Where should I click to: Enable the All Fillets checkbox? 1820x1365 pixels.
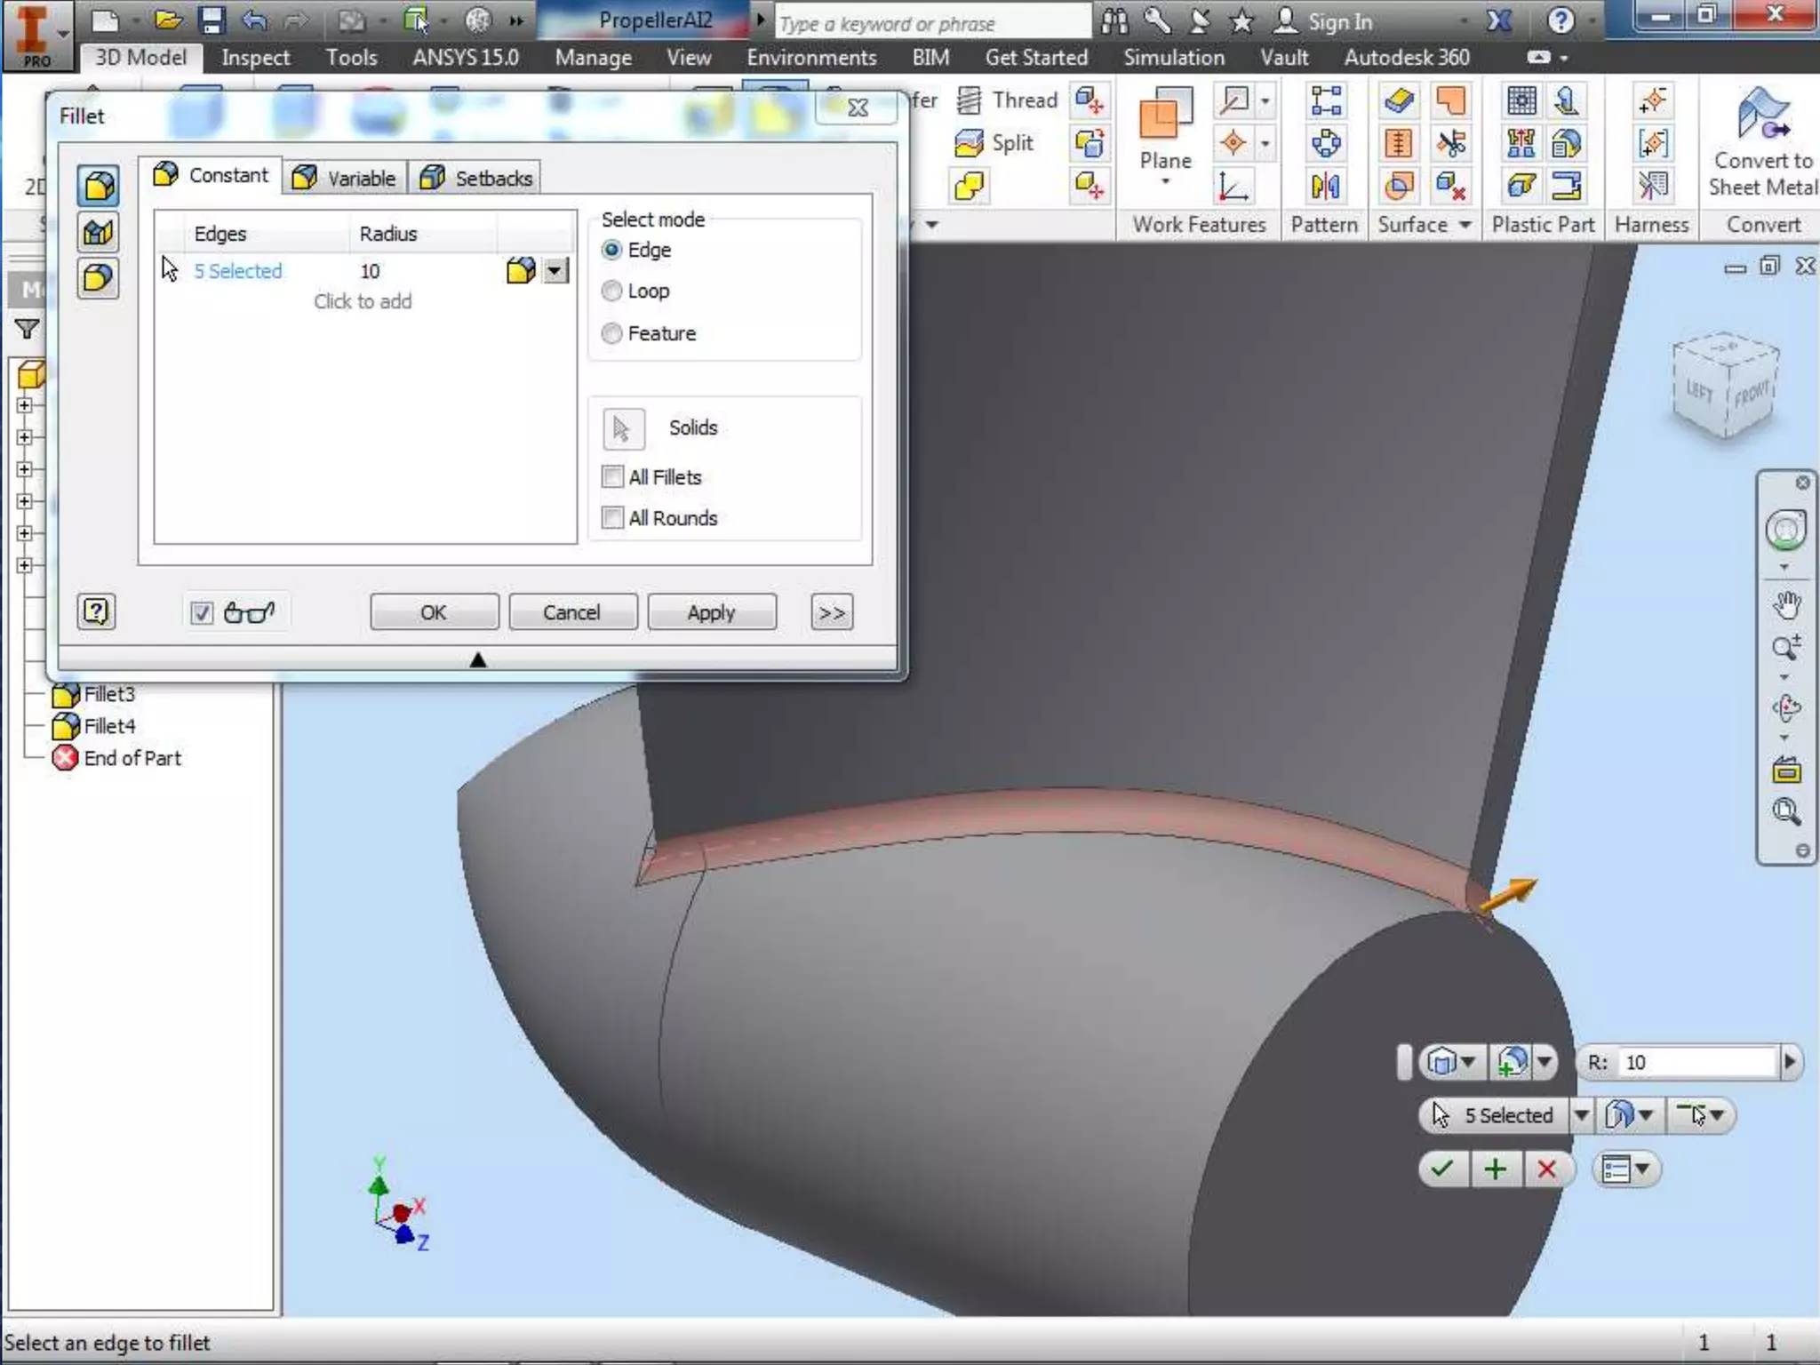(x=612, y=477)
